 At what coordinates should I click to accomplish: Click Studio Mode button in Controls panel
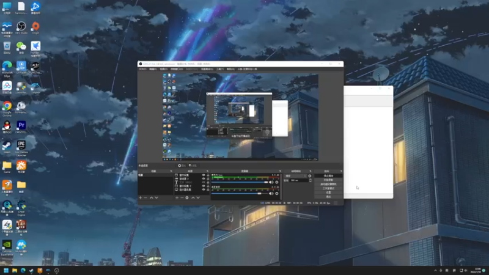pyautogui.click(x=329, y=188)
